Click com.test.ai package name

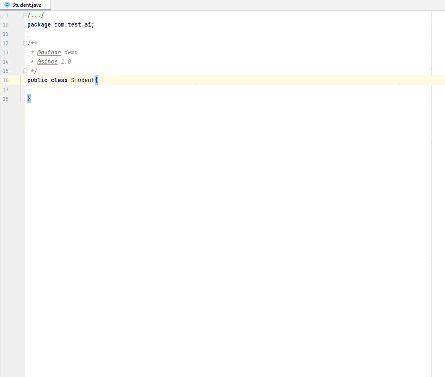tap(73, 25)
